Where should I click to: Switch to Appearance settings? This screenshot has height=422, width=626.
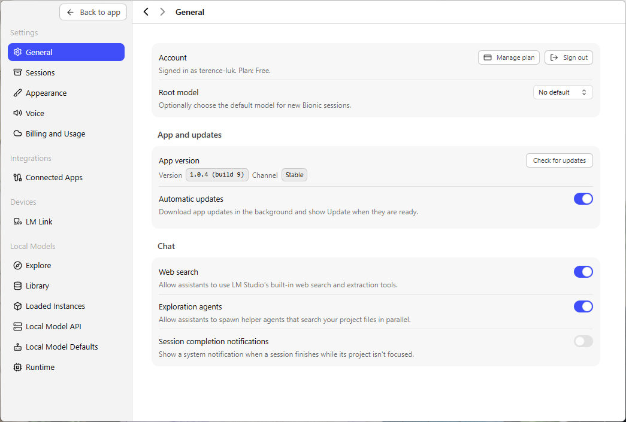click(66, 93)
